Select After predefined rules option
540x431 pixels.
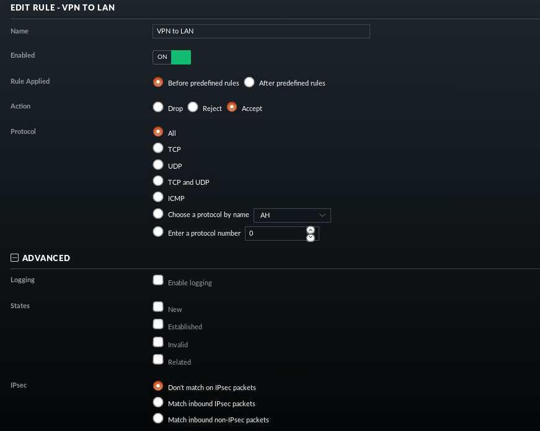click(249, 82)
